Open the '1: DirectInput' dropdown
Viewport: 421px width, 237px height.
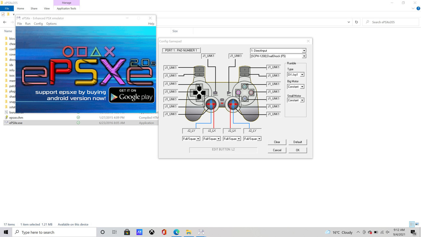(304, 51)
